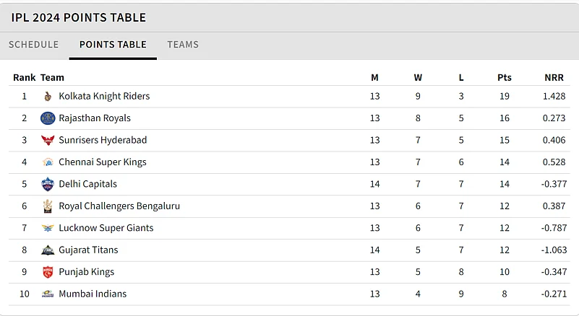Click the Rajasthan Royals team logo

click(x=48, y=118)
